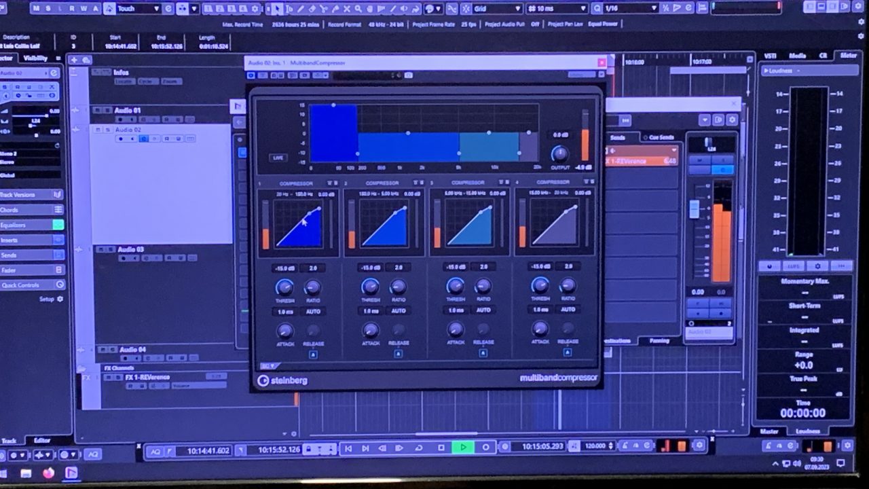Select the Mute X tool

point(348,9)
